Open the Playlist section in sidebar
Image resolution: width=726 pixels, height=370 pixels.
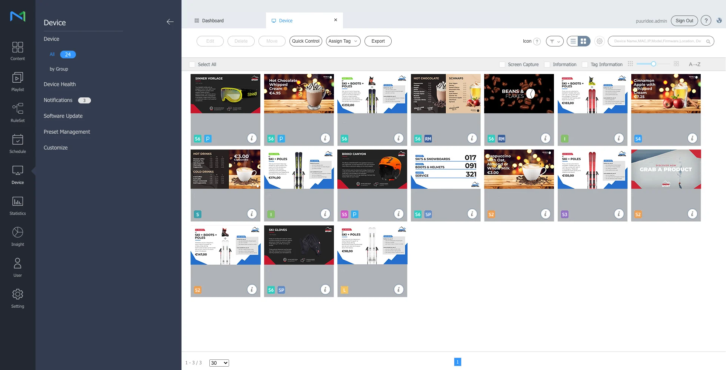(17, 82)
